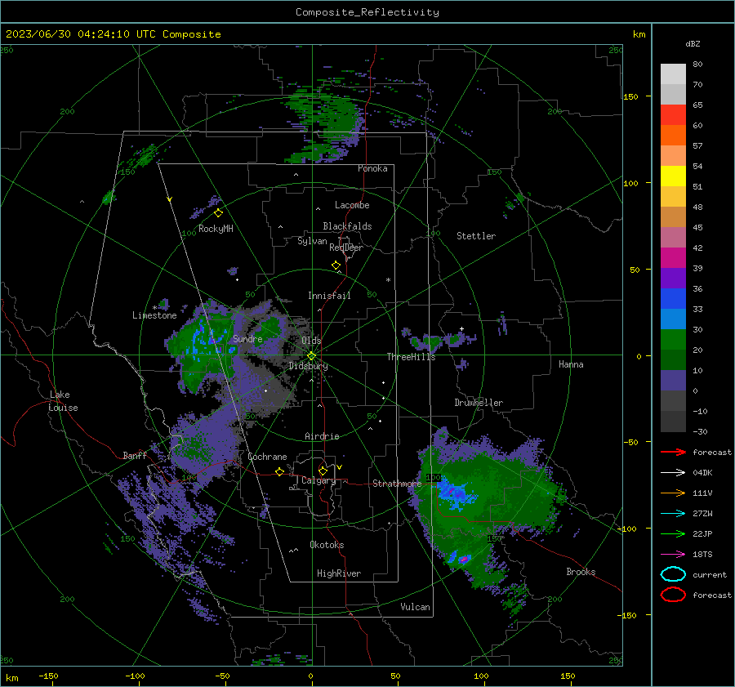This screenshot has width=735, height=687.
Task: Click the light gray 70-80 dBZ swatch
Action: click(673, 74)
